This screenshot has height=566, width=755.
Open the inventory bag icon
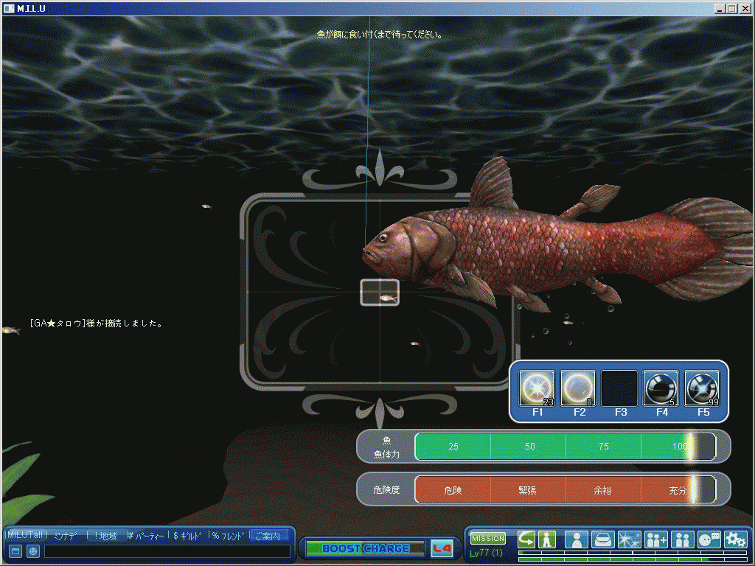tap(603, 539)
